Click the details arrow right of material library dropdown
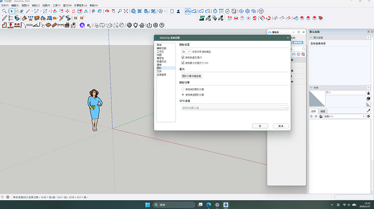Image resolution: width=374 pixels, height=209 pixels. [x=369, y=116]
